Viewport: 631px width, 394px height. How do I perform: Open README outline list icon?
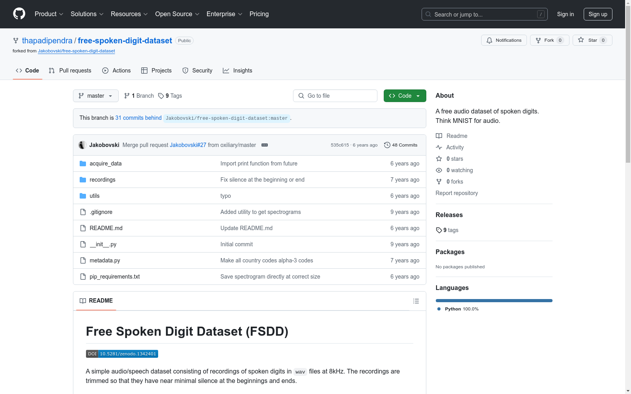(416, 301)
